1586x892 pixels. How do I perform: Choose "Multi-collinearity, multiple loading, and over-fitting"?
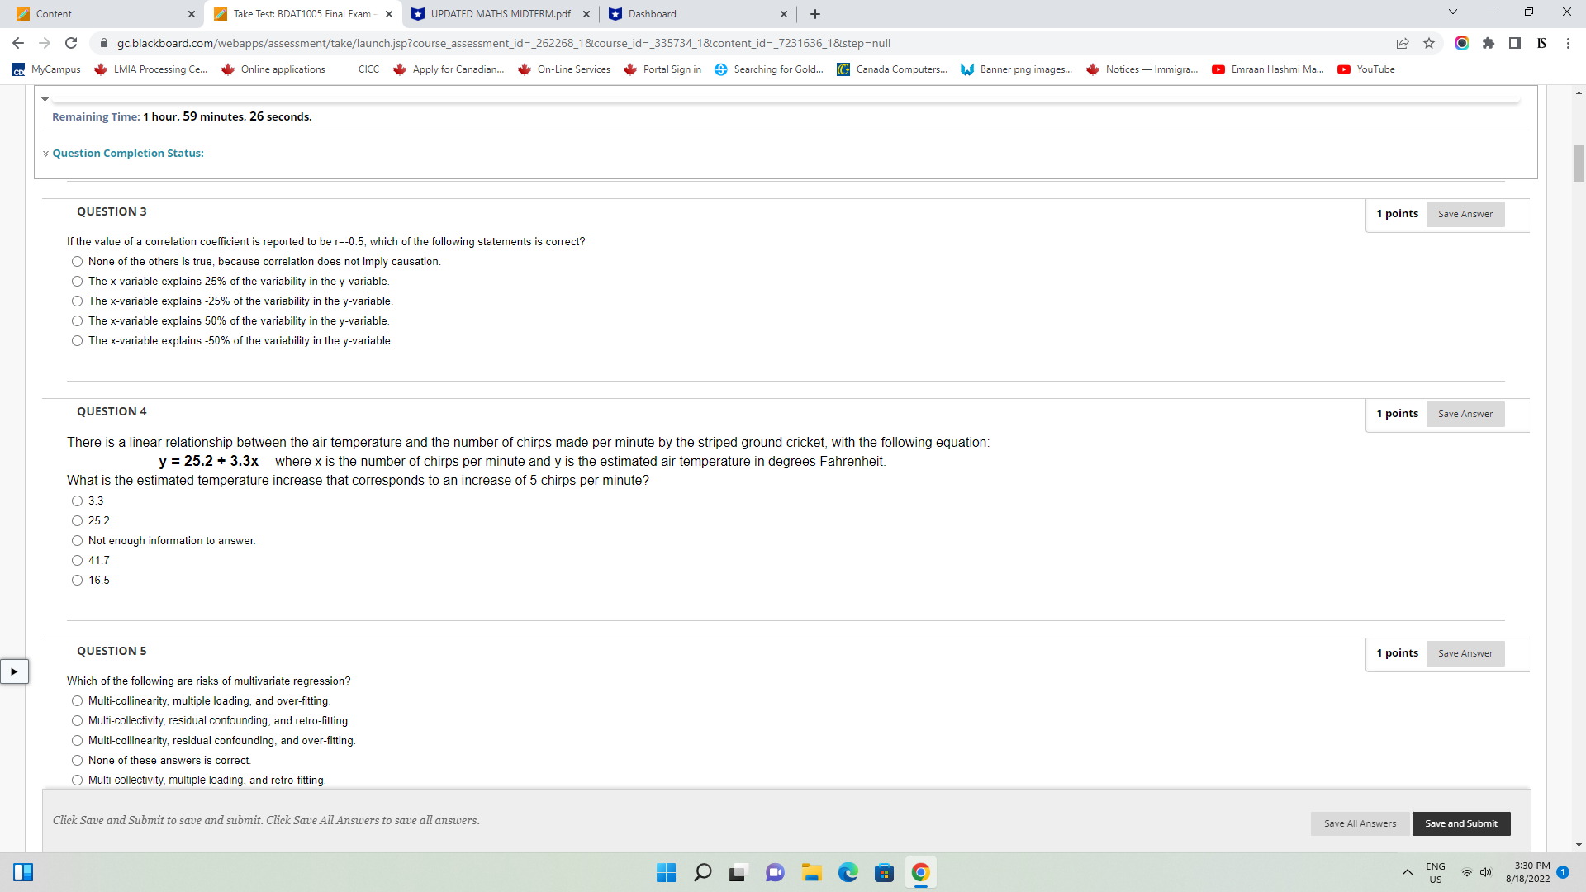point(77,700)
